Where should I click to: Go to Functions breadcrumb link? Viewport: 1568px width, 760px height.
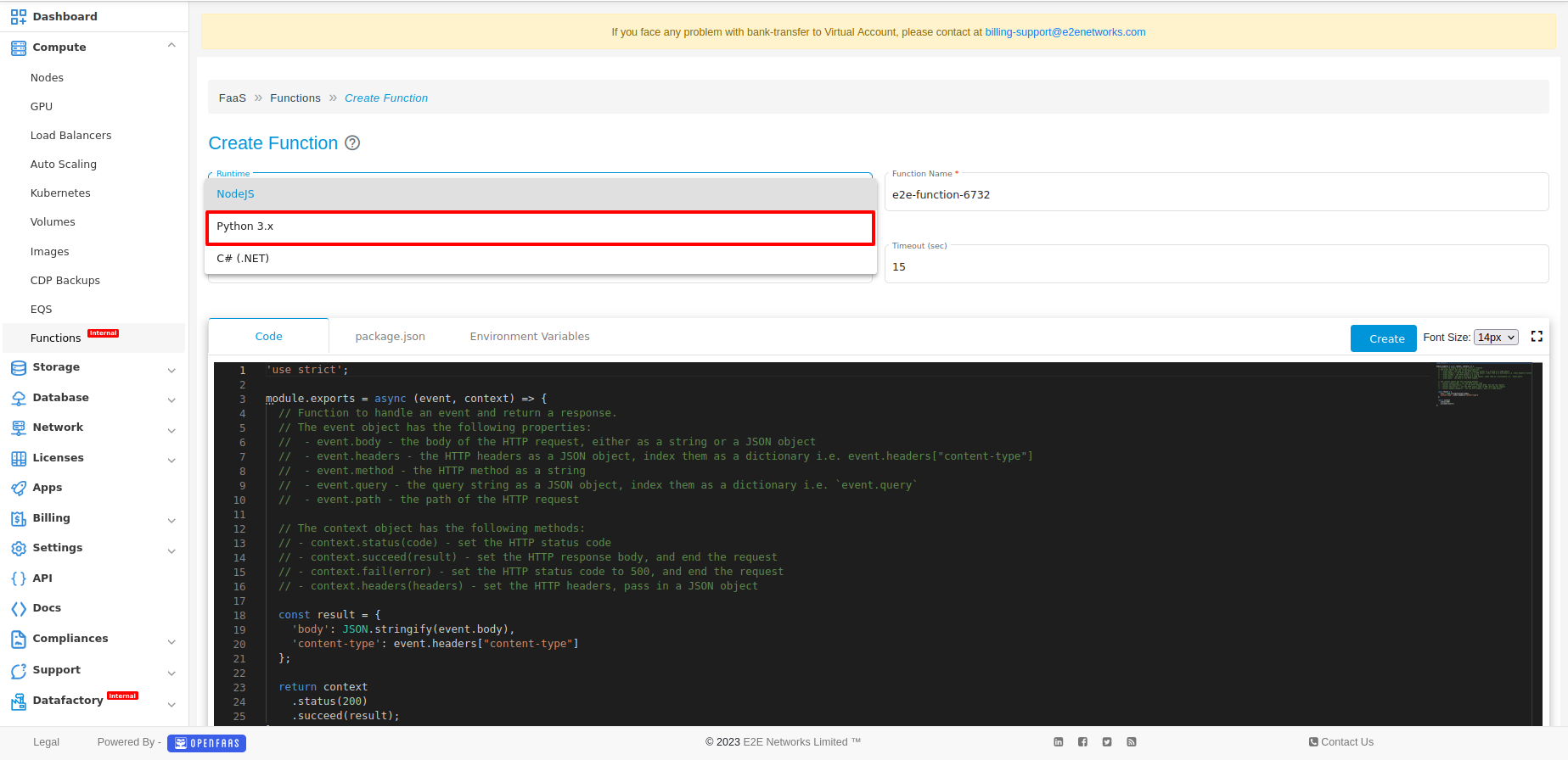coord(295,98)
